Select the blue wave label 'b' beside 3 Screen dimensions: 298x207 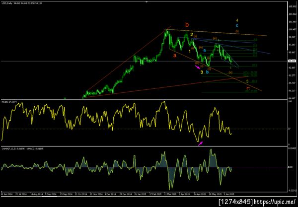pyautogui.click(x=207, y=72)
